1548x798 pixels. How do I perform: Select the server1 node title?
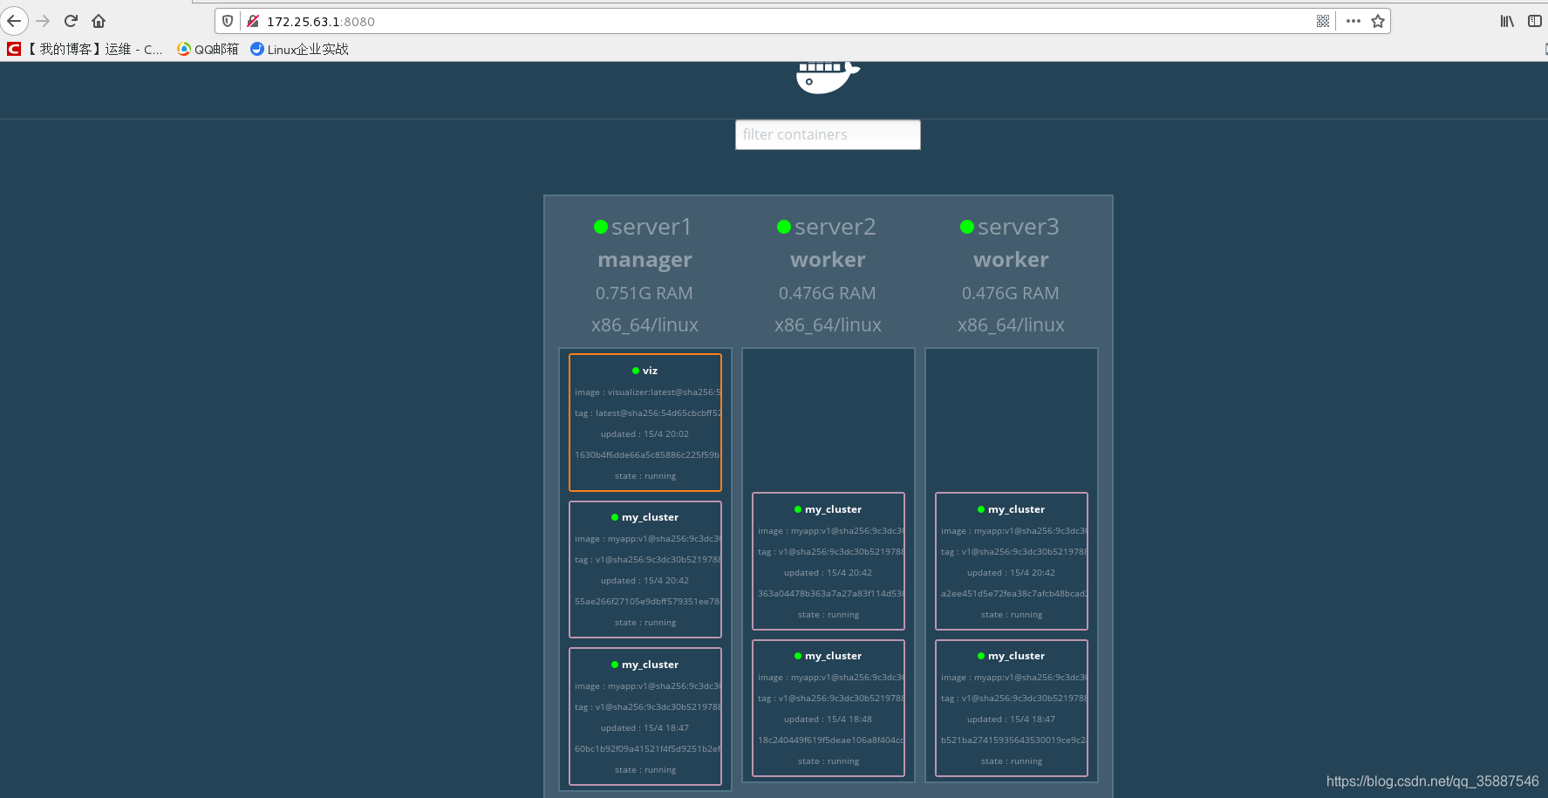click(651, 227)
